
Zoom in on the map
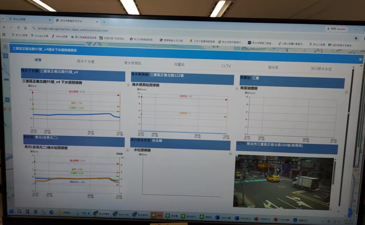point(5,56)
